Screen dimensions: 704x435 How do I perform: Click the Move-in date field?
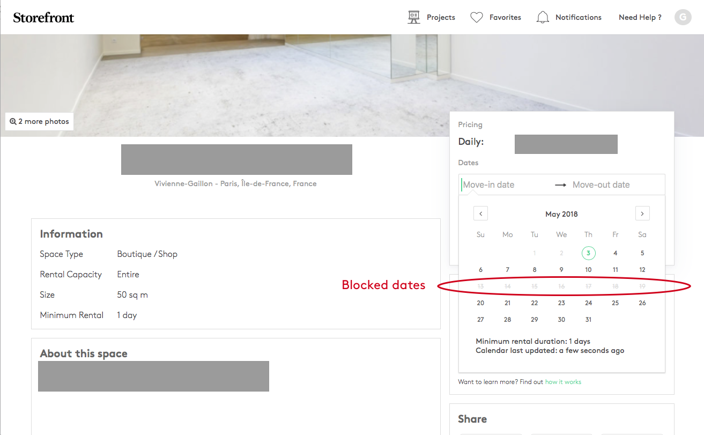[x=504, y=185]
